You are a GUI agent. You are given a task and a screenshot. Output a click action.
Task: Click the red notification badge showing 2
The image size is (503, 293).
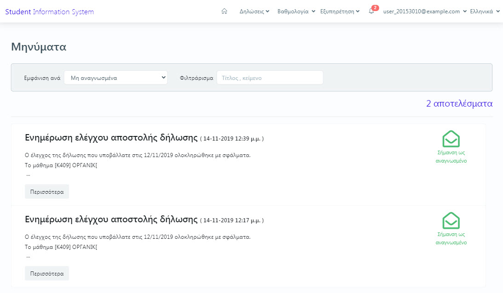pyautogui.click(x=375, y=8)
